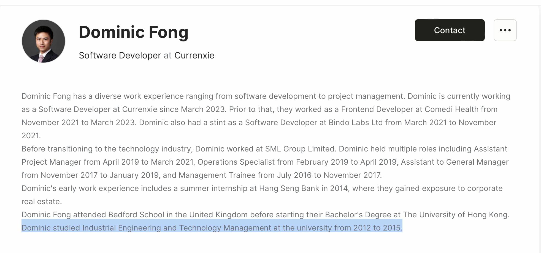Open the Currenxie company link

coord(194,55)
